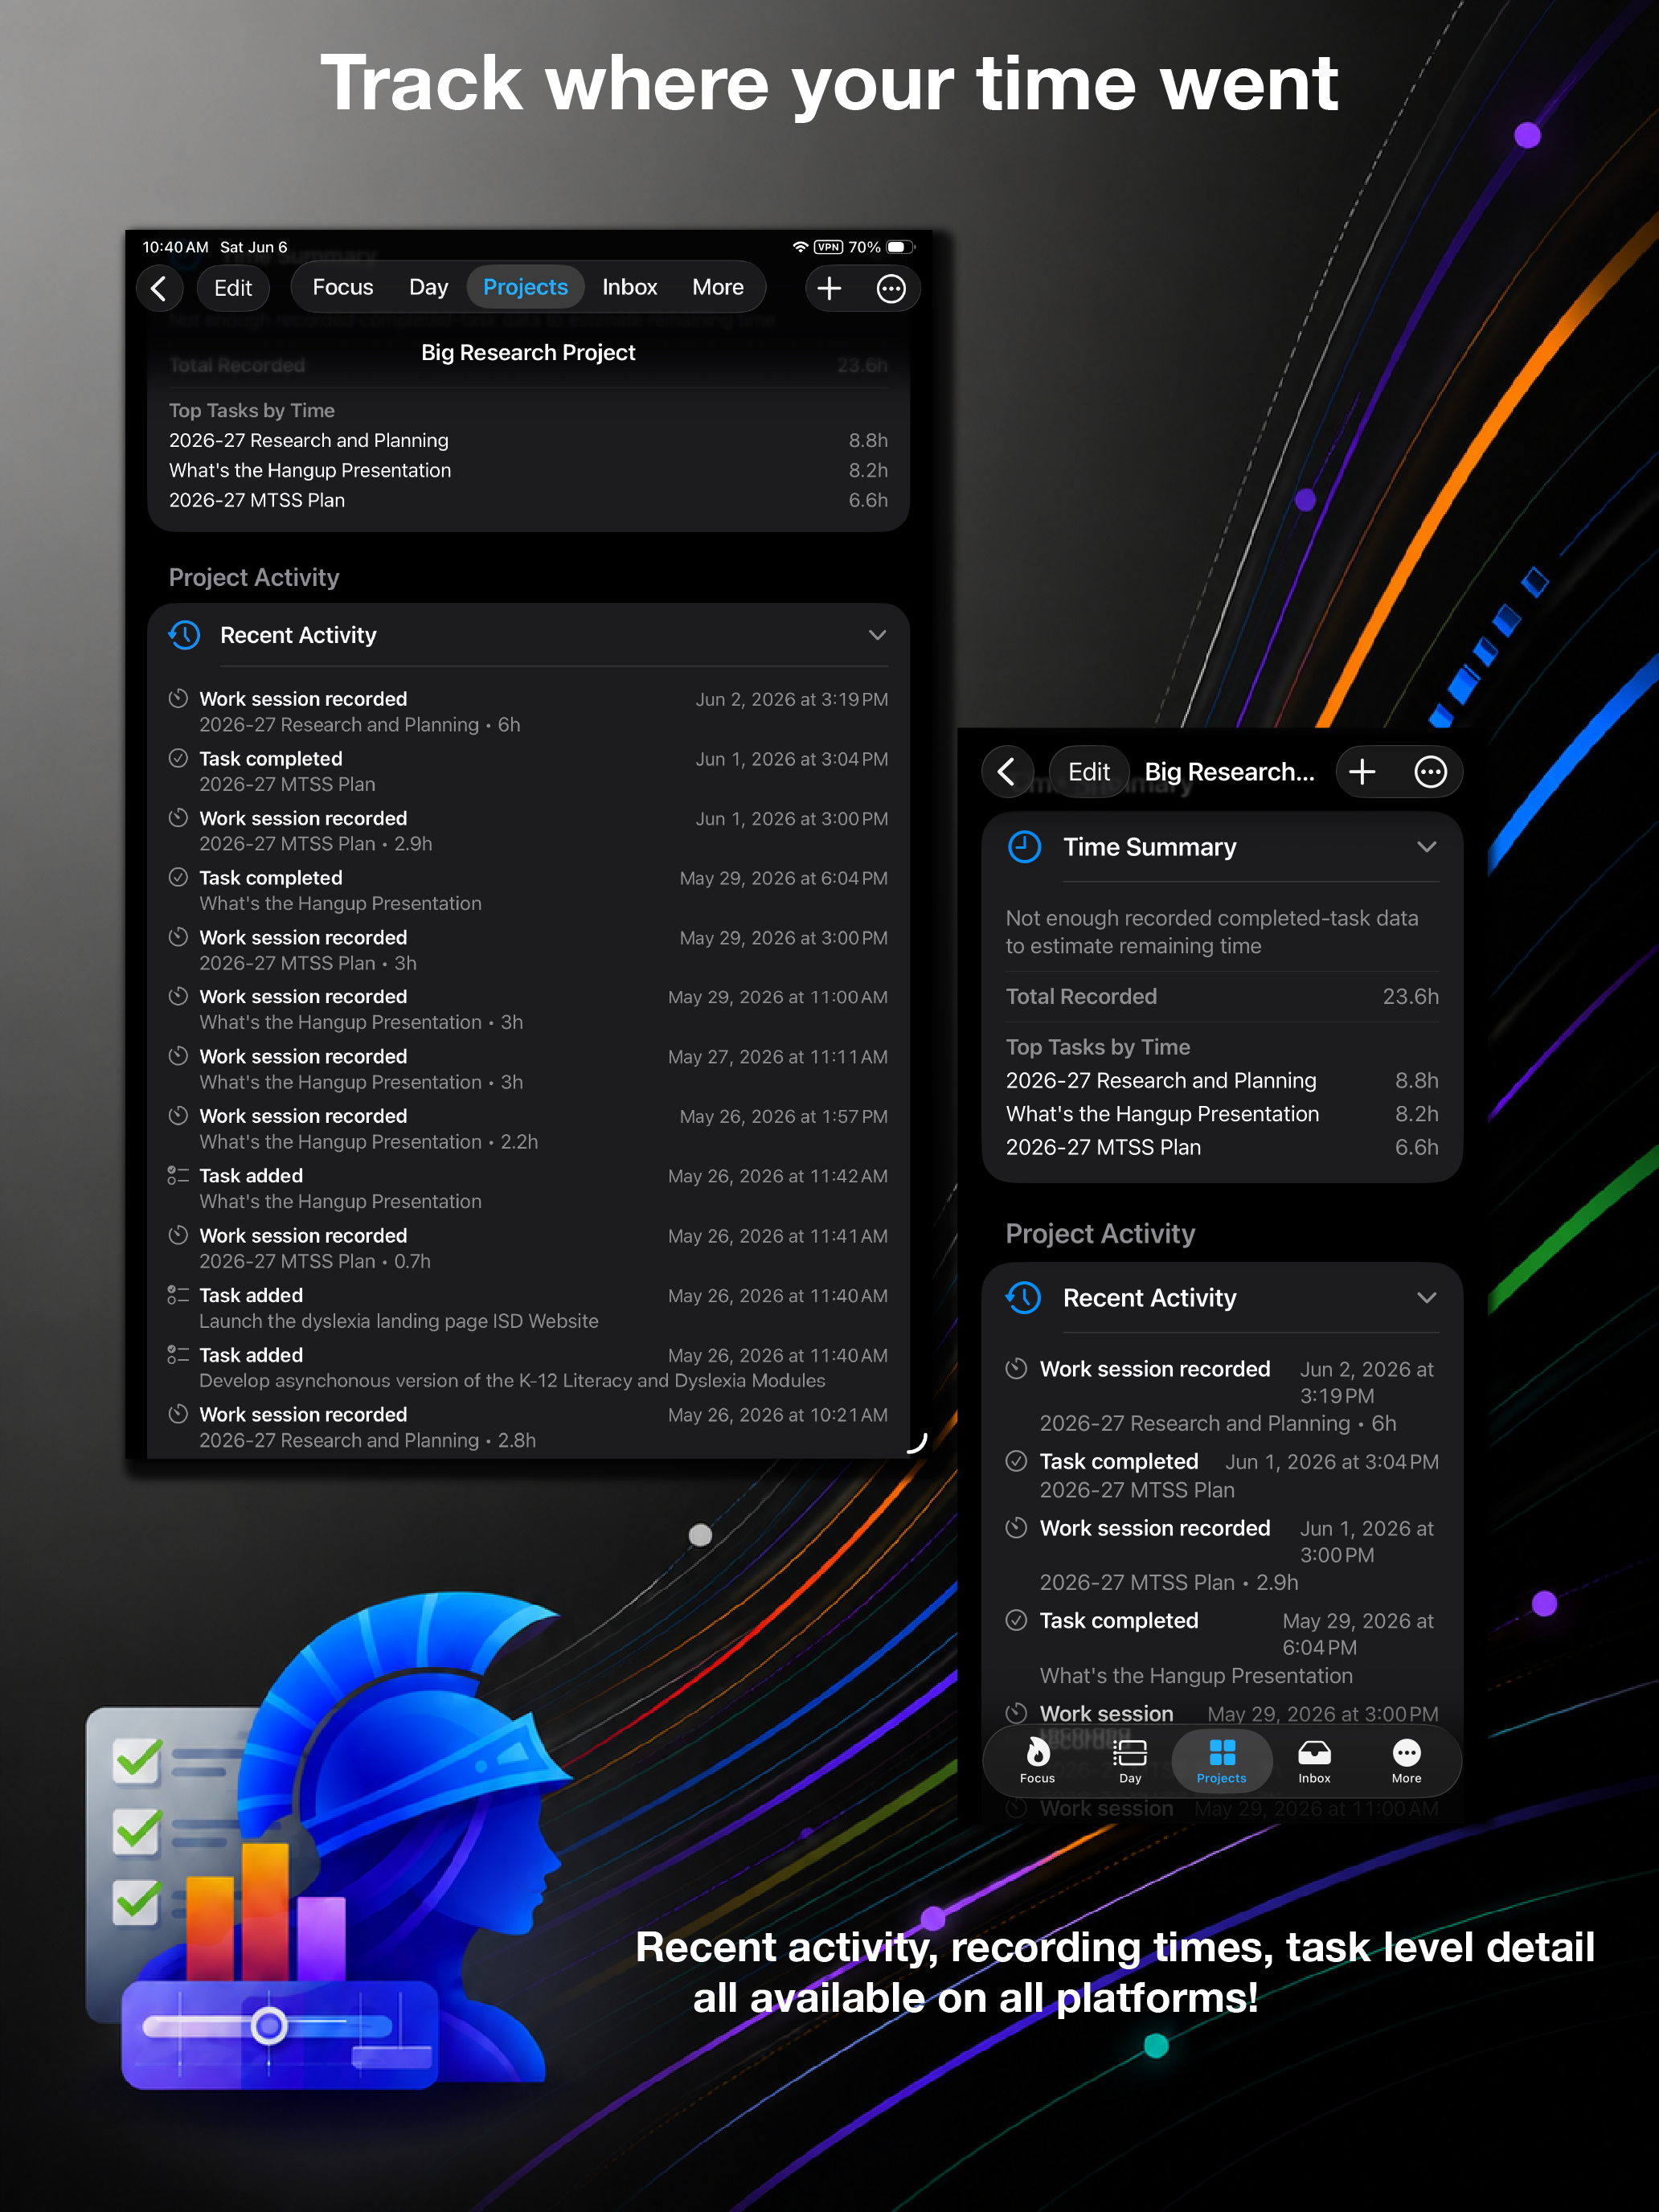Open the May 29 6:04 PM Task completed entry in phone
Screen dimensions: 1659x2212
[1222, 1647]
